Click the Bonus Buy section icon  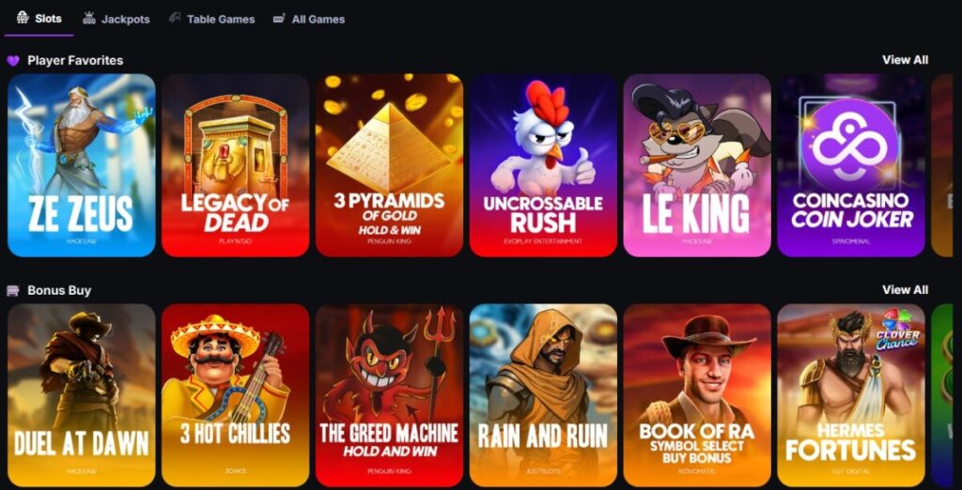click(13, 291)
